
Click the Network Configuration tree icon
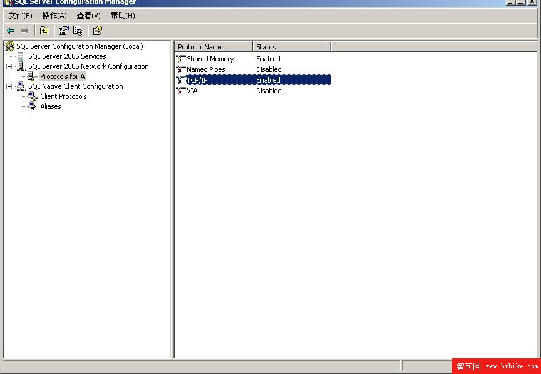pos(21,66)
